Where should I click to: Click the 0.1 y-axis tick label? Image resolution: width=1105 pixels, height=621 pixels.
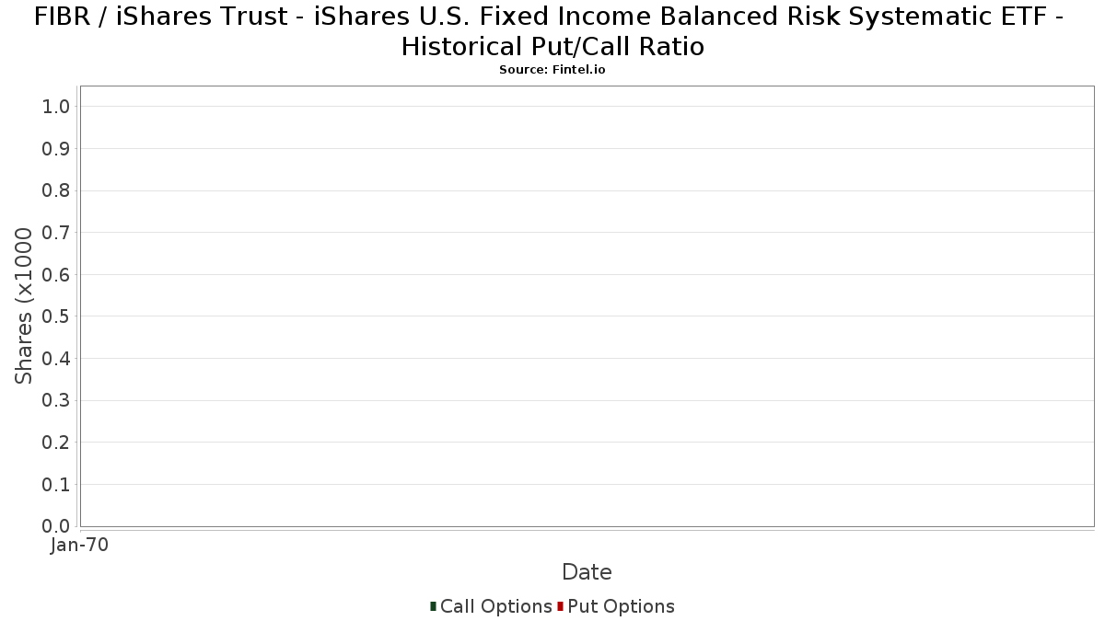56,485
